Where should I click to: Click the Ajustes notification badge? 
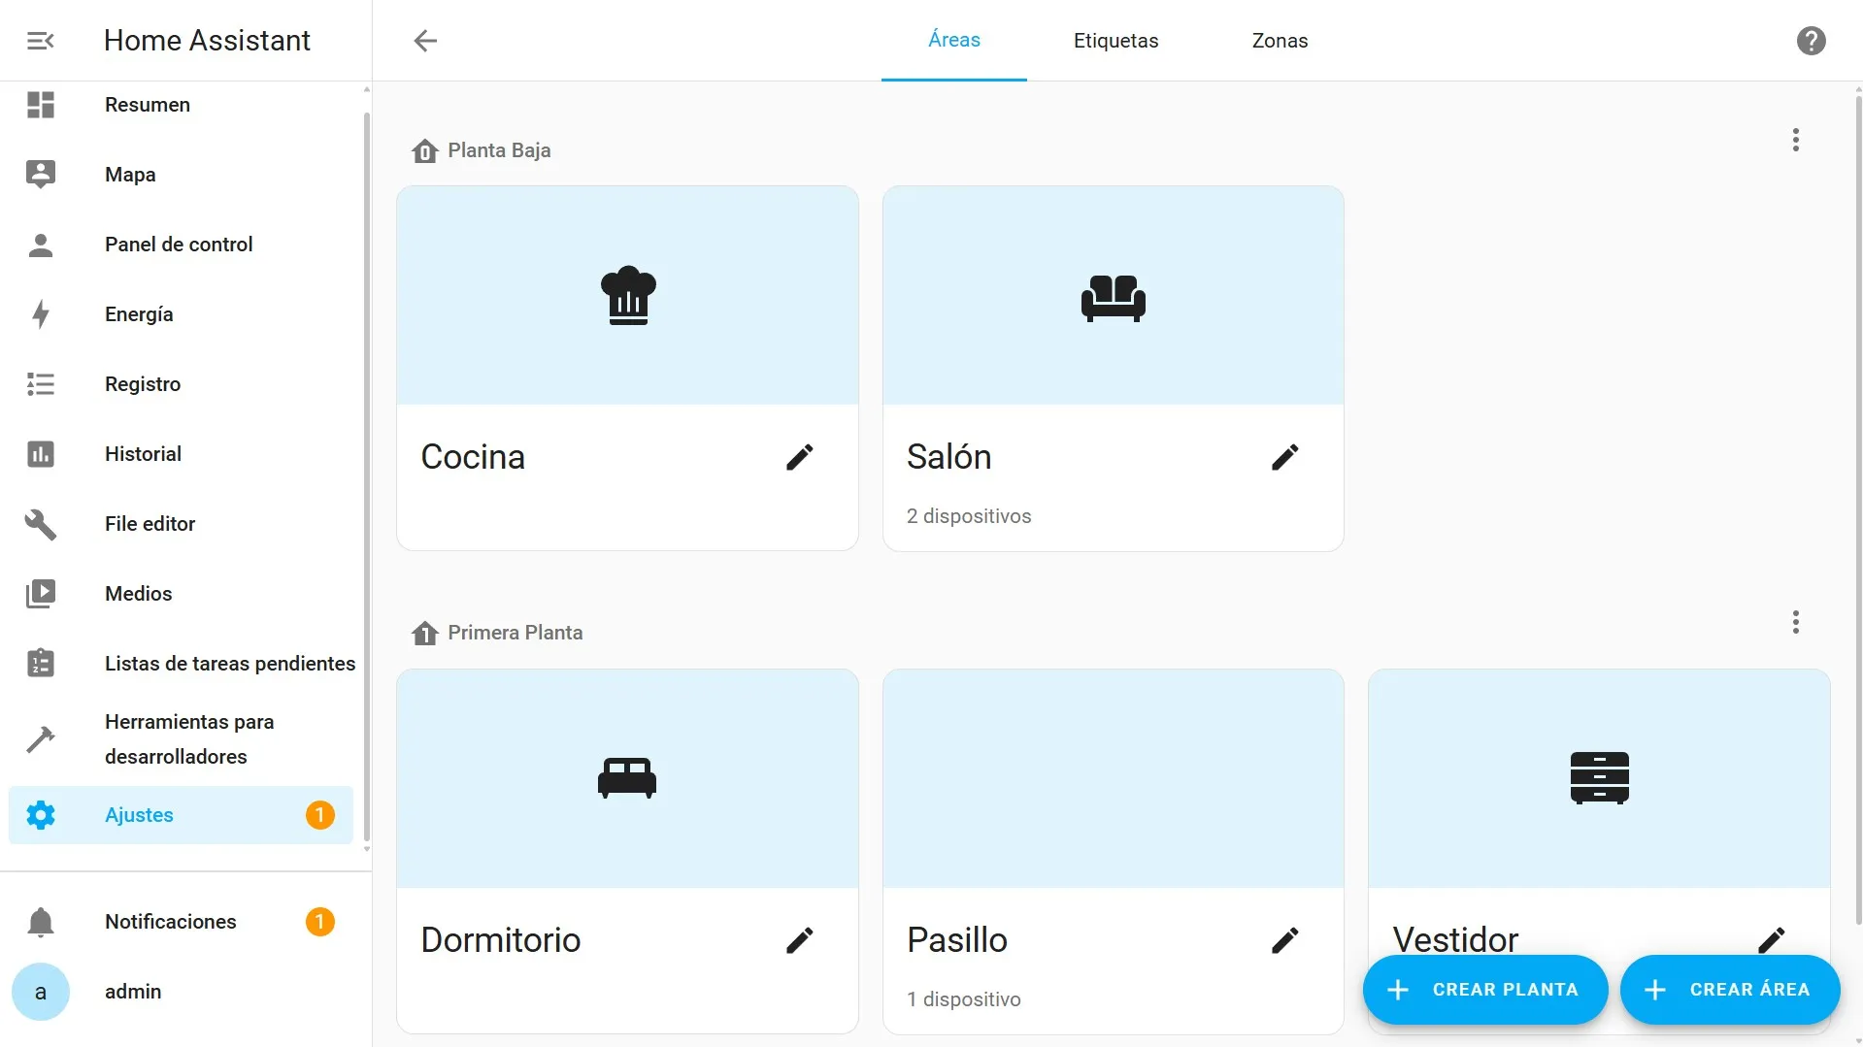[x=320, y=815]
